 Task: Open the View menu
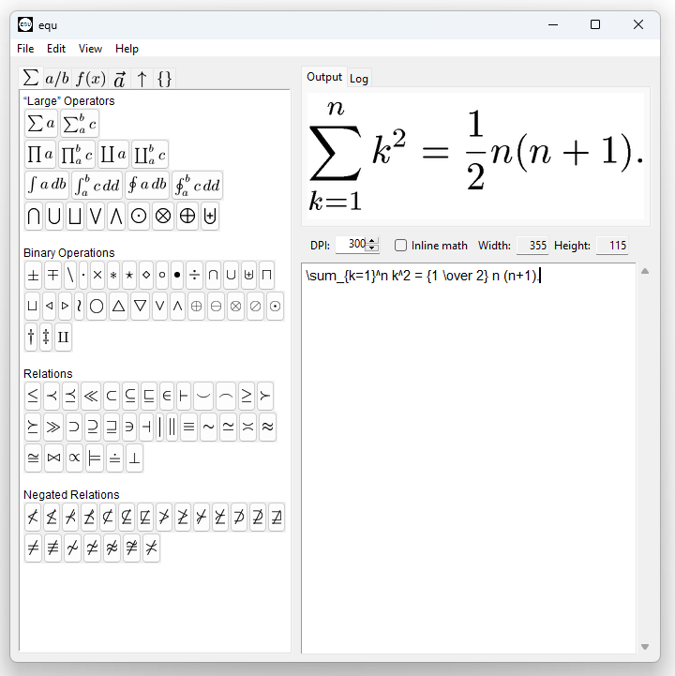point(90,49)
